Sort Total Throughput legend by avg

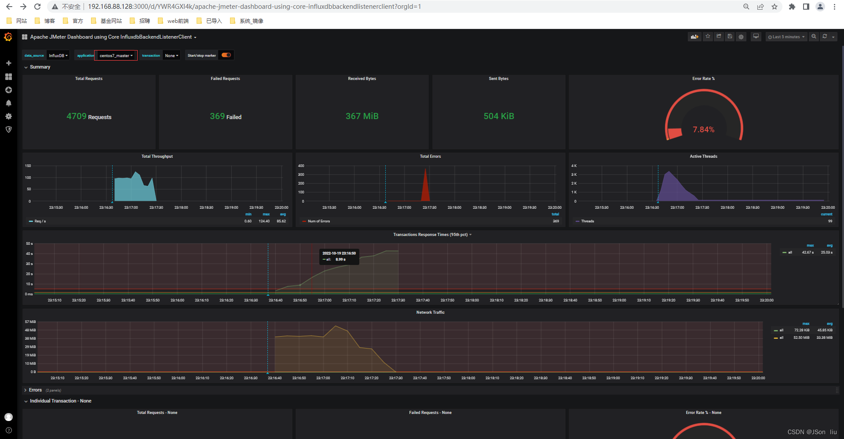pos(283,214)
